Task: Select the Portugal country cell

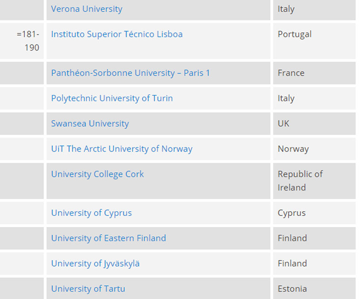Action: pos(295,34)
